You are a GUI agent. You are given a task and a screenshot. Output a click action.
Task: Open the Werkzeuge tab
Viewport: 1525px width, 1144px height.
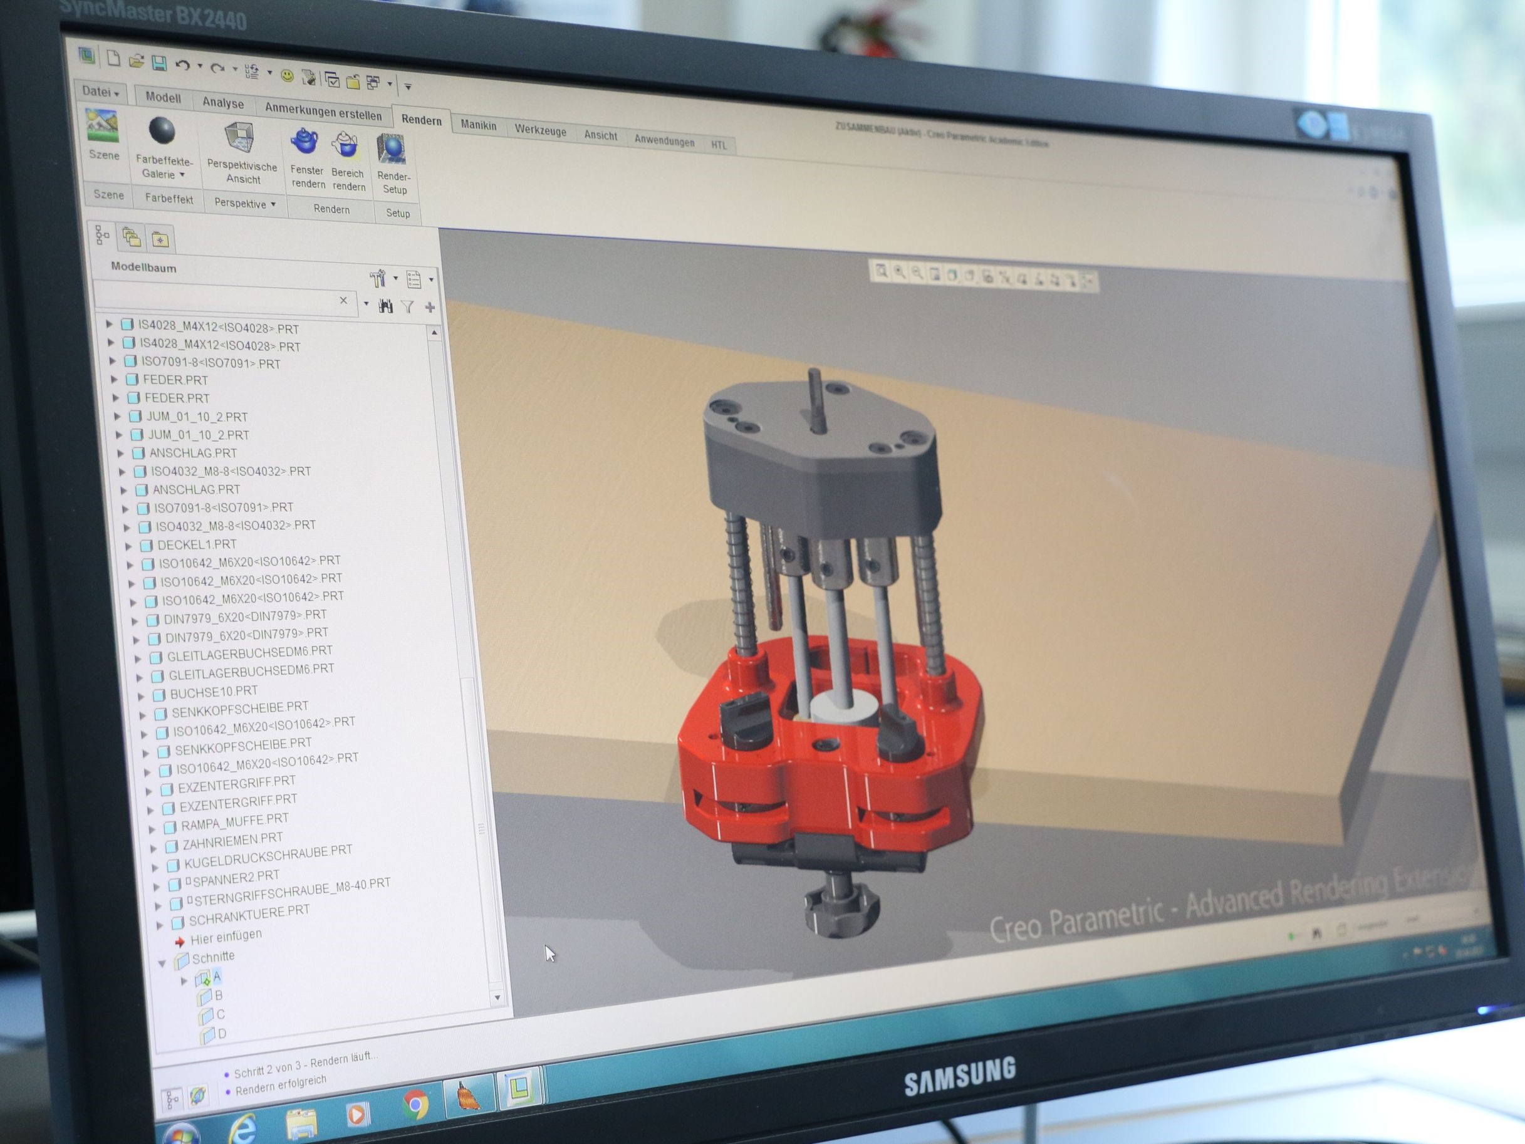[541, 130]
